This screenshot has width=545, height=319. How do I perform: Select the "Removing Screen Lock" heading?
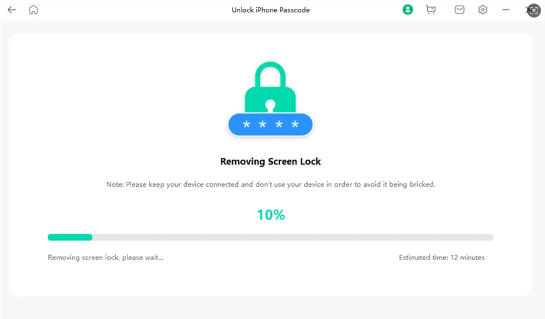pos(271,162)
